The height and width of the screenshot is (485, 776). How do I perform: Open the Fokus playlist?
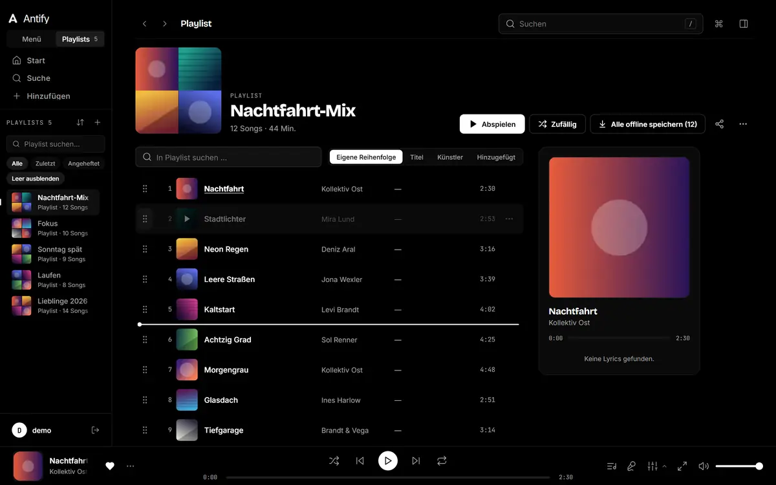pyautogui.click(x=53, y=228)
